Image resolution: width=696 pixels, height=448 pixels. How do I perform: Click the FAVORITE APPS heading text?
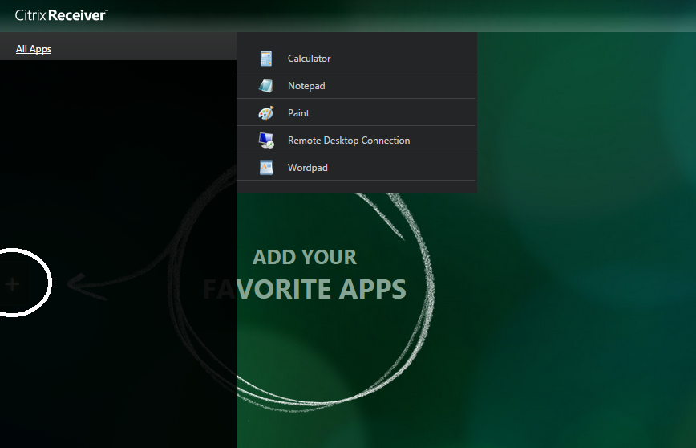click(x=305, y=289)
